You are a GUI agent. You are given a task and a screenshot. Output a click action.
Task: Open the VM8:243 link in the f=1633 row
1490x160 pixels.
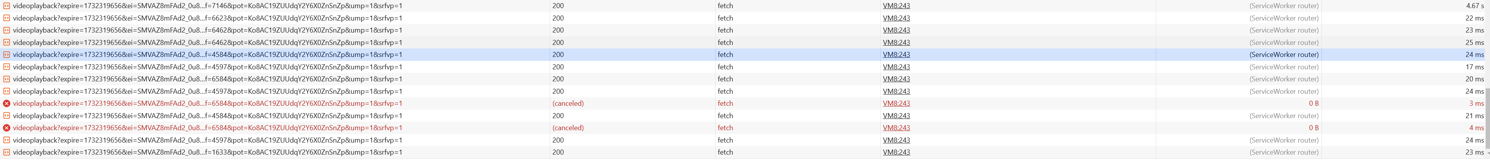[x=896, y=153]
